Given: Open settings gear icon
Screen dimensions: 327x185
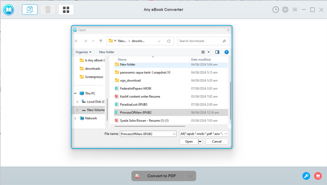Looking at the screenshot, I should pos(285,10).
